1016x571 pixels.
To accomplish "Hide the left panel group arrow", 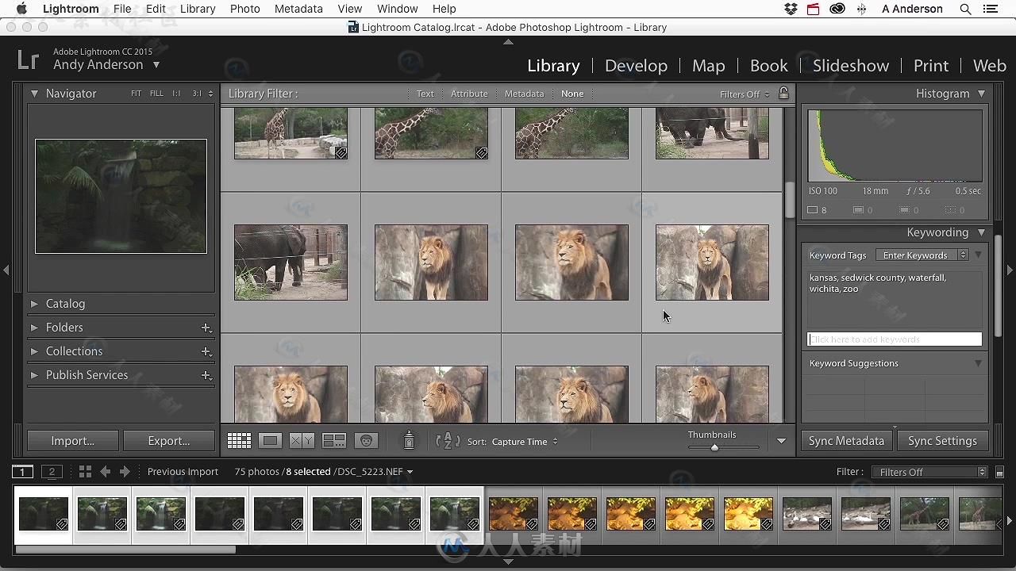I will point(6,270).
